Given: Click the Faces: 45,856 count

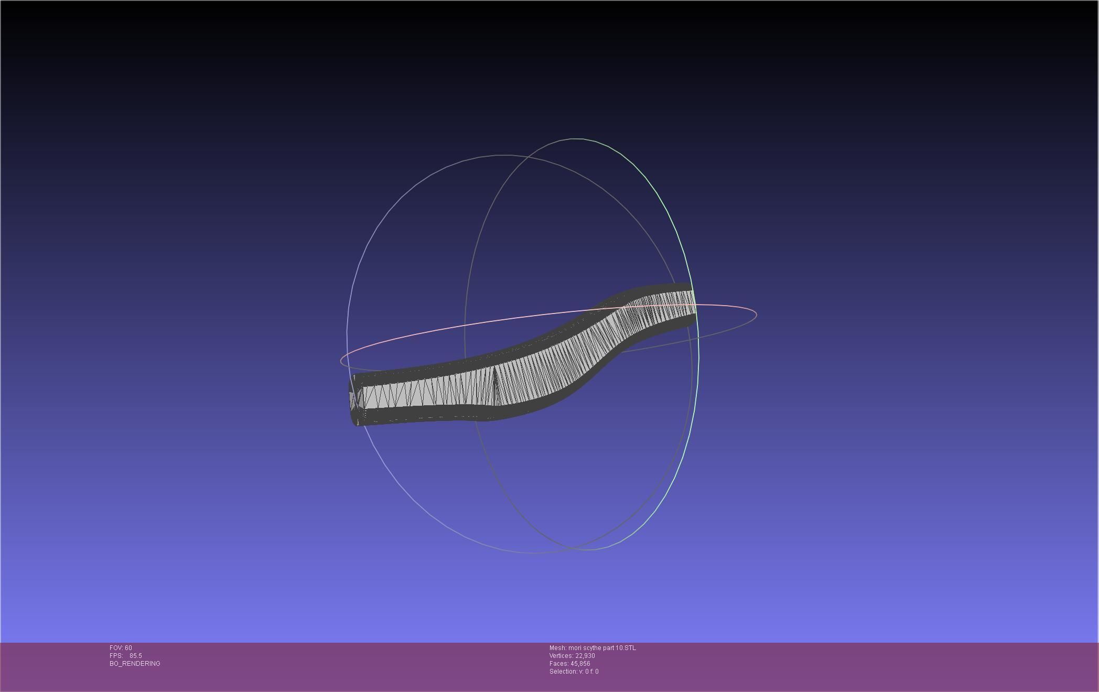Looking at the screenshot, I should coord(570,664).
